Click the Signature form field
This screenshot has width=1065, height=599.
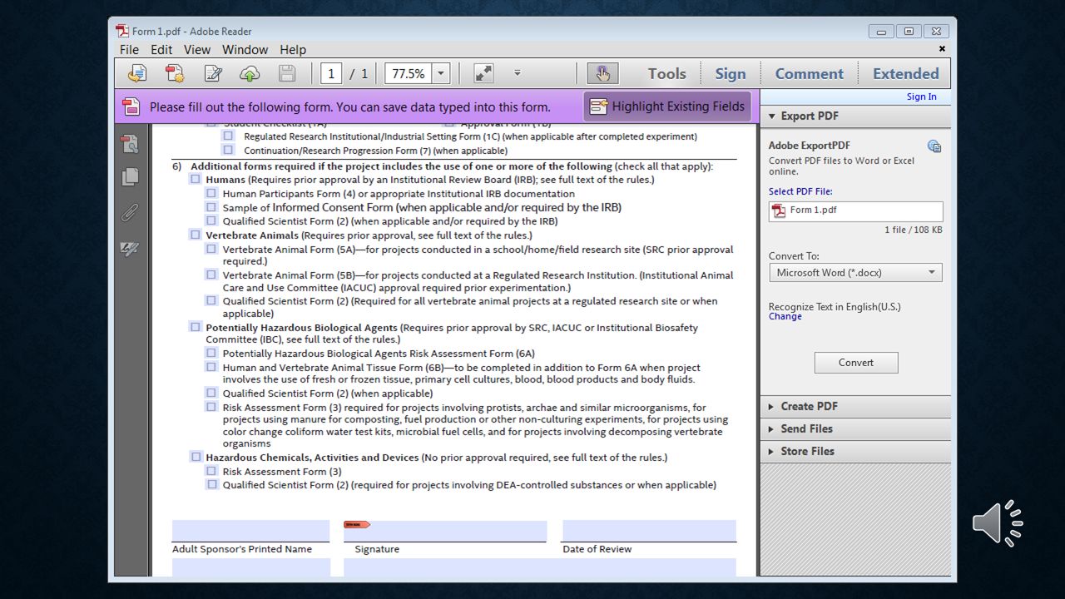(x=445, y=531)
